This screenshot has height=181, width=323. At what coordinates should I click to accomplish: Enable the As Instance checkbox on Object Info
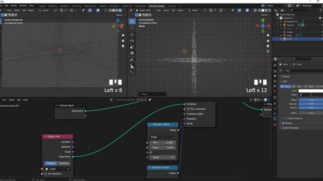pos(46,174)
